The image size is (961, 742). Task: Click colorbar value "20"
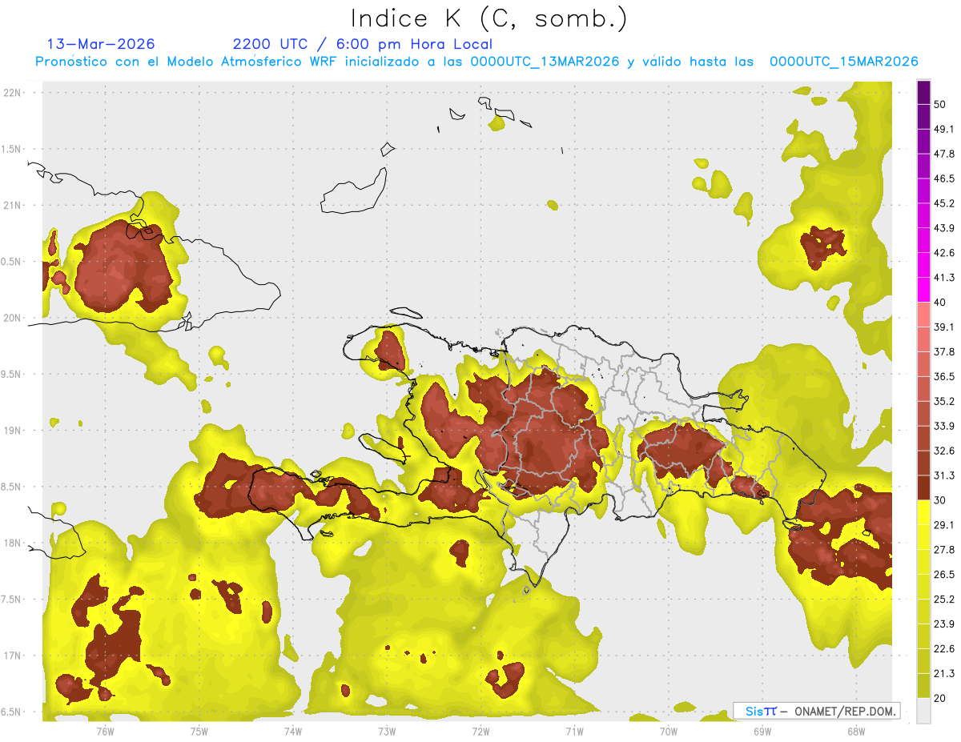(x=940, y=698)
